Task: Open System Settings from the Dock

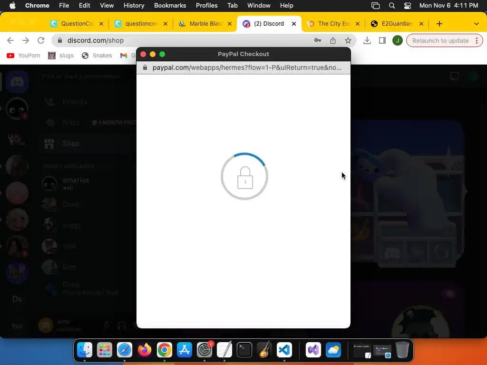Action: coord(205,350)
